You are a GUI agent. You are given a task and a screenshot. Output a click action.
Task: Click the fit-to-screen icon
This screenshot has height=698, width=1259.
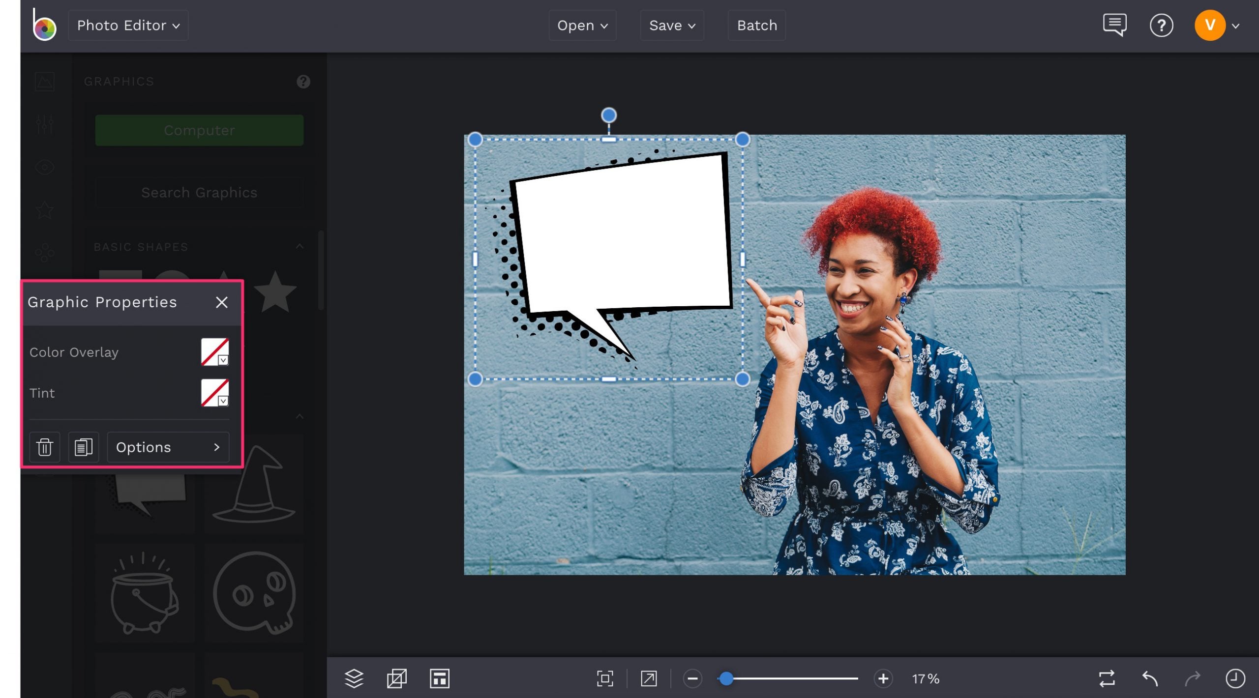605,679
